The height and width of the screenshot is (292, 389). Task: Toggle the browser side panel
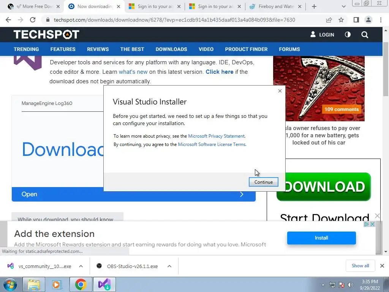356,20
